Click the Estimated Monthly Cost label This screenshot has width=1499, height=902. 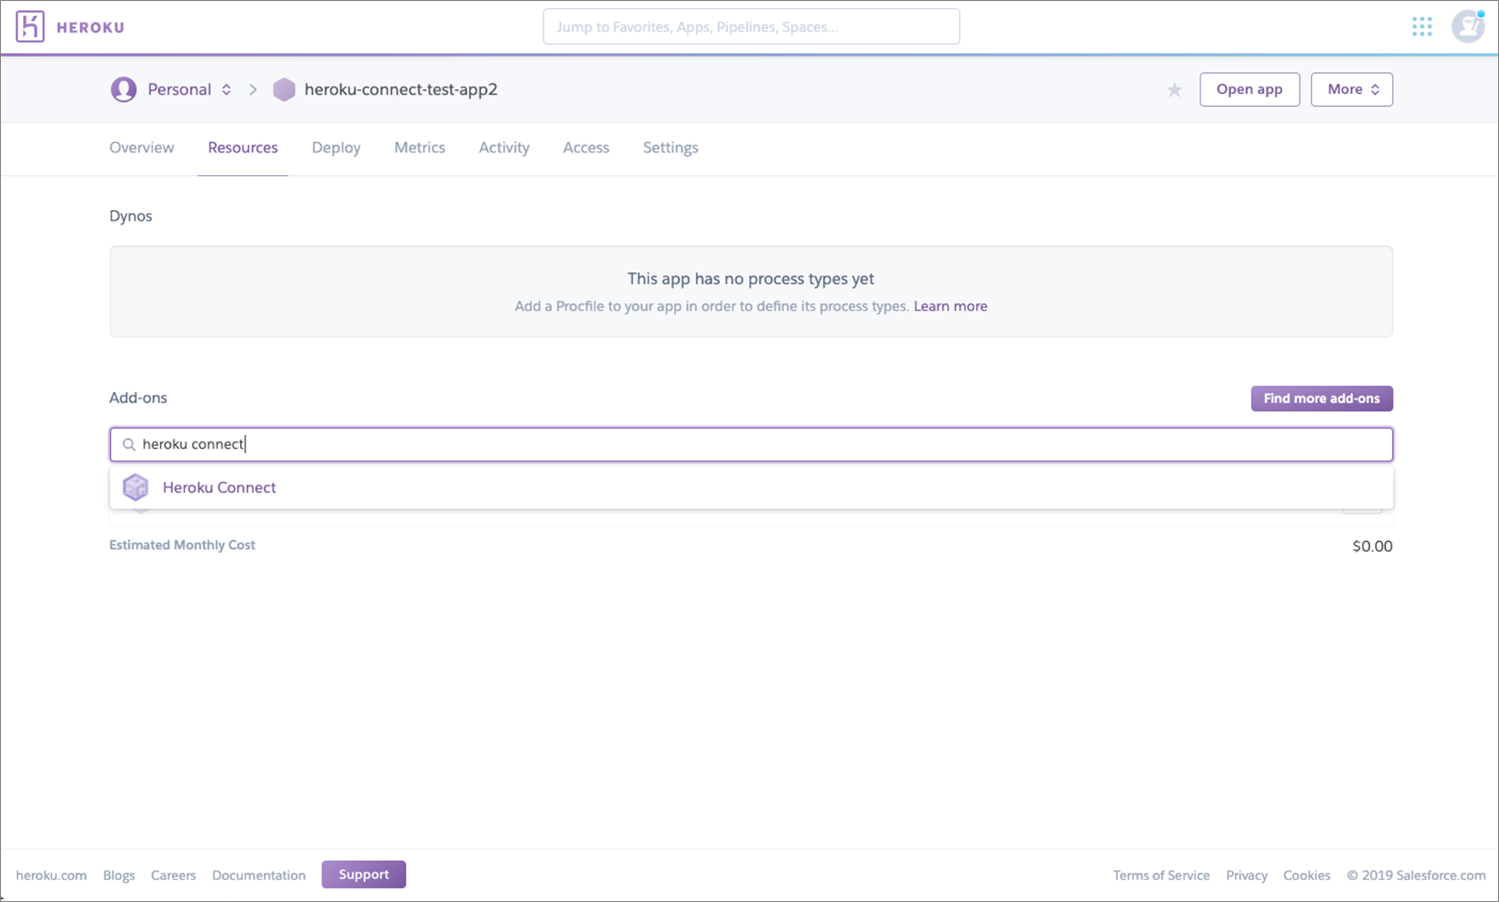[182, 545]
